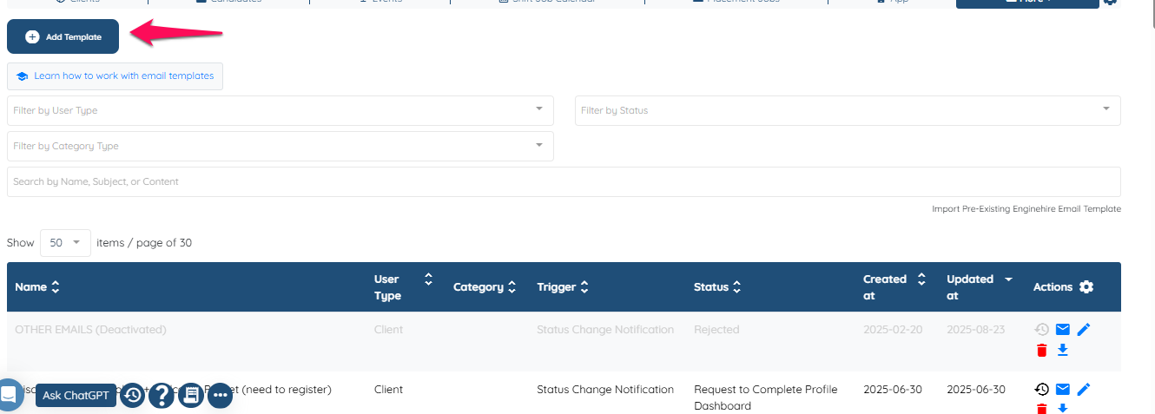Open history for the 2025-06-30 template row
The width and height of the screenshot is (1155, 414).
coord(1042,390)
